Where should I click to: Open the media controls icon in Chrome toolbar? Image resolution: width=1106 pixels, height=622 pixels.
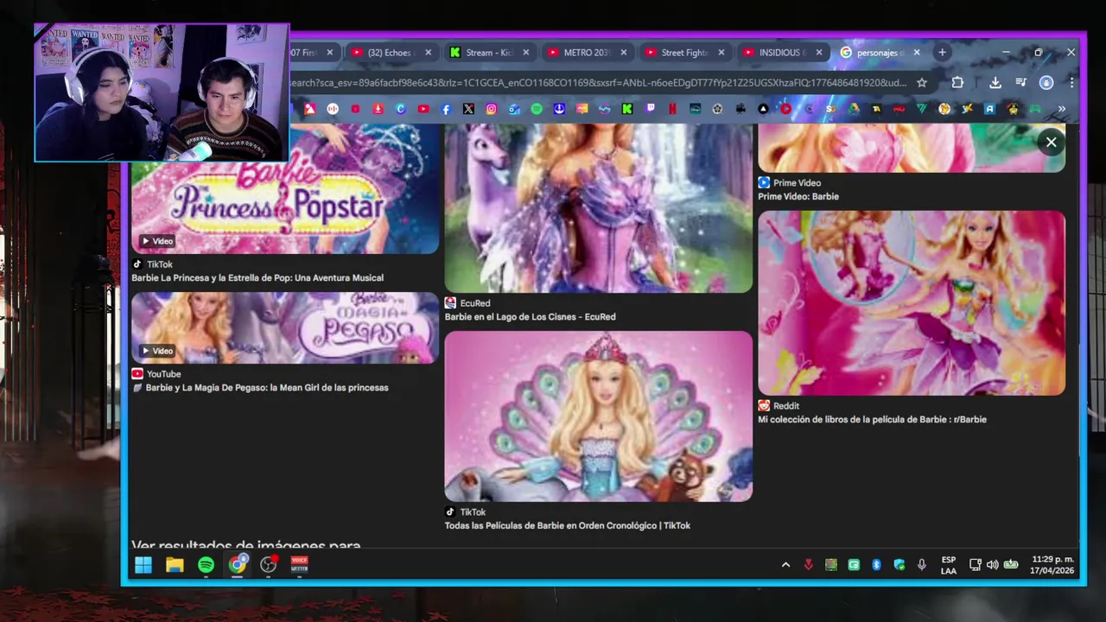1021,83
